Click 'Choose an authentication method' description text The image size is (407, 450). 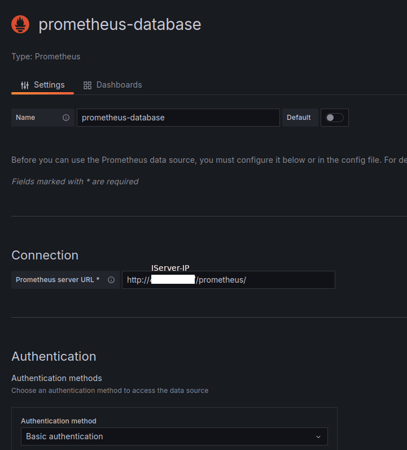click(x=110, y=391)
